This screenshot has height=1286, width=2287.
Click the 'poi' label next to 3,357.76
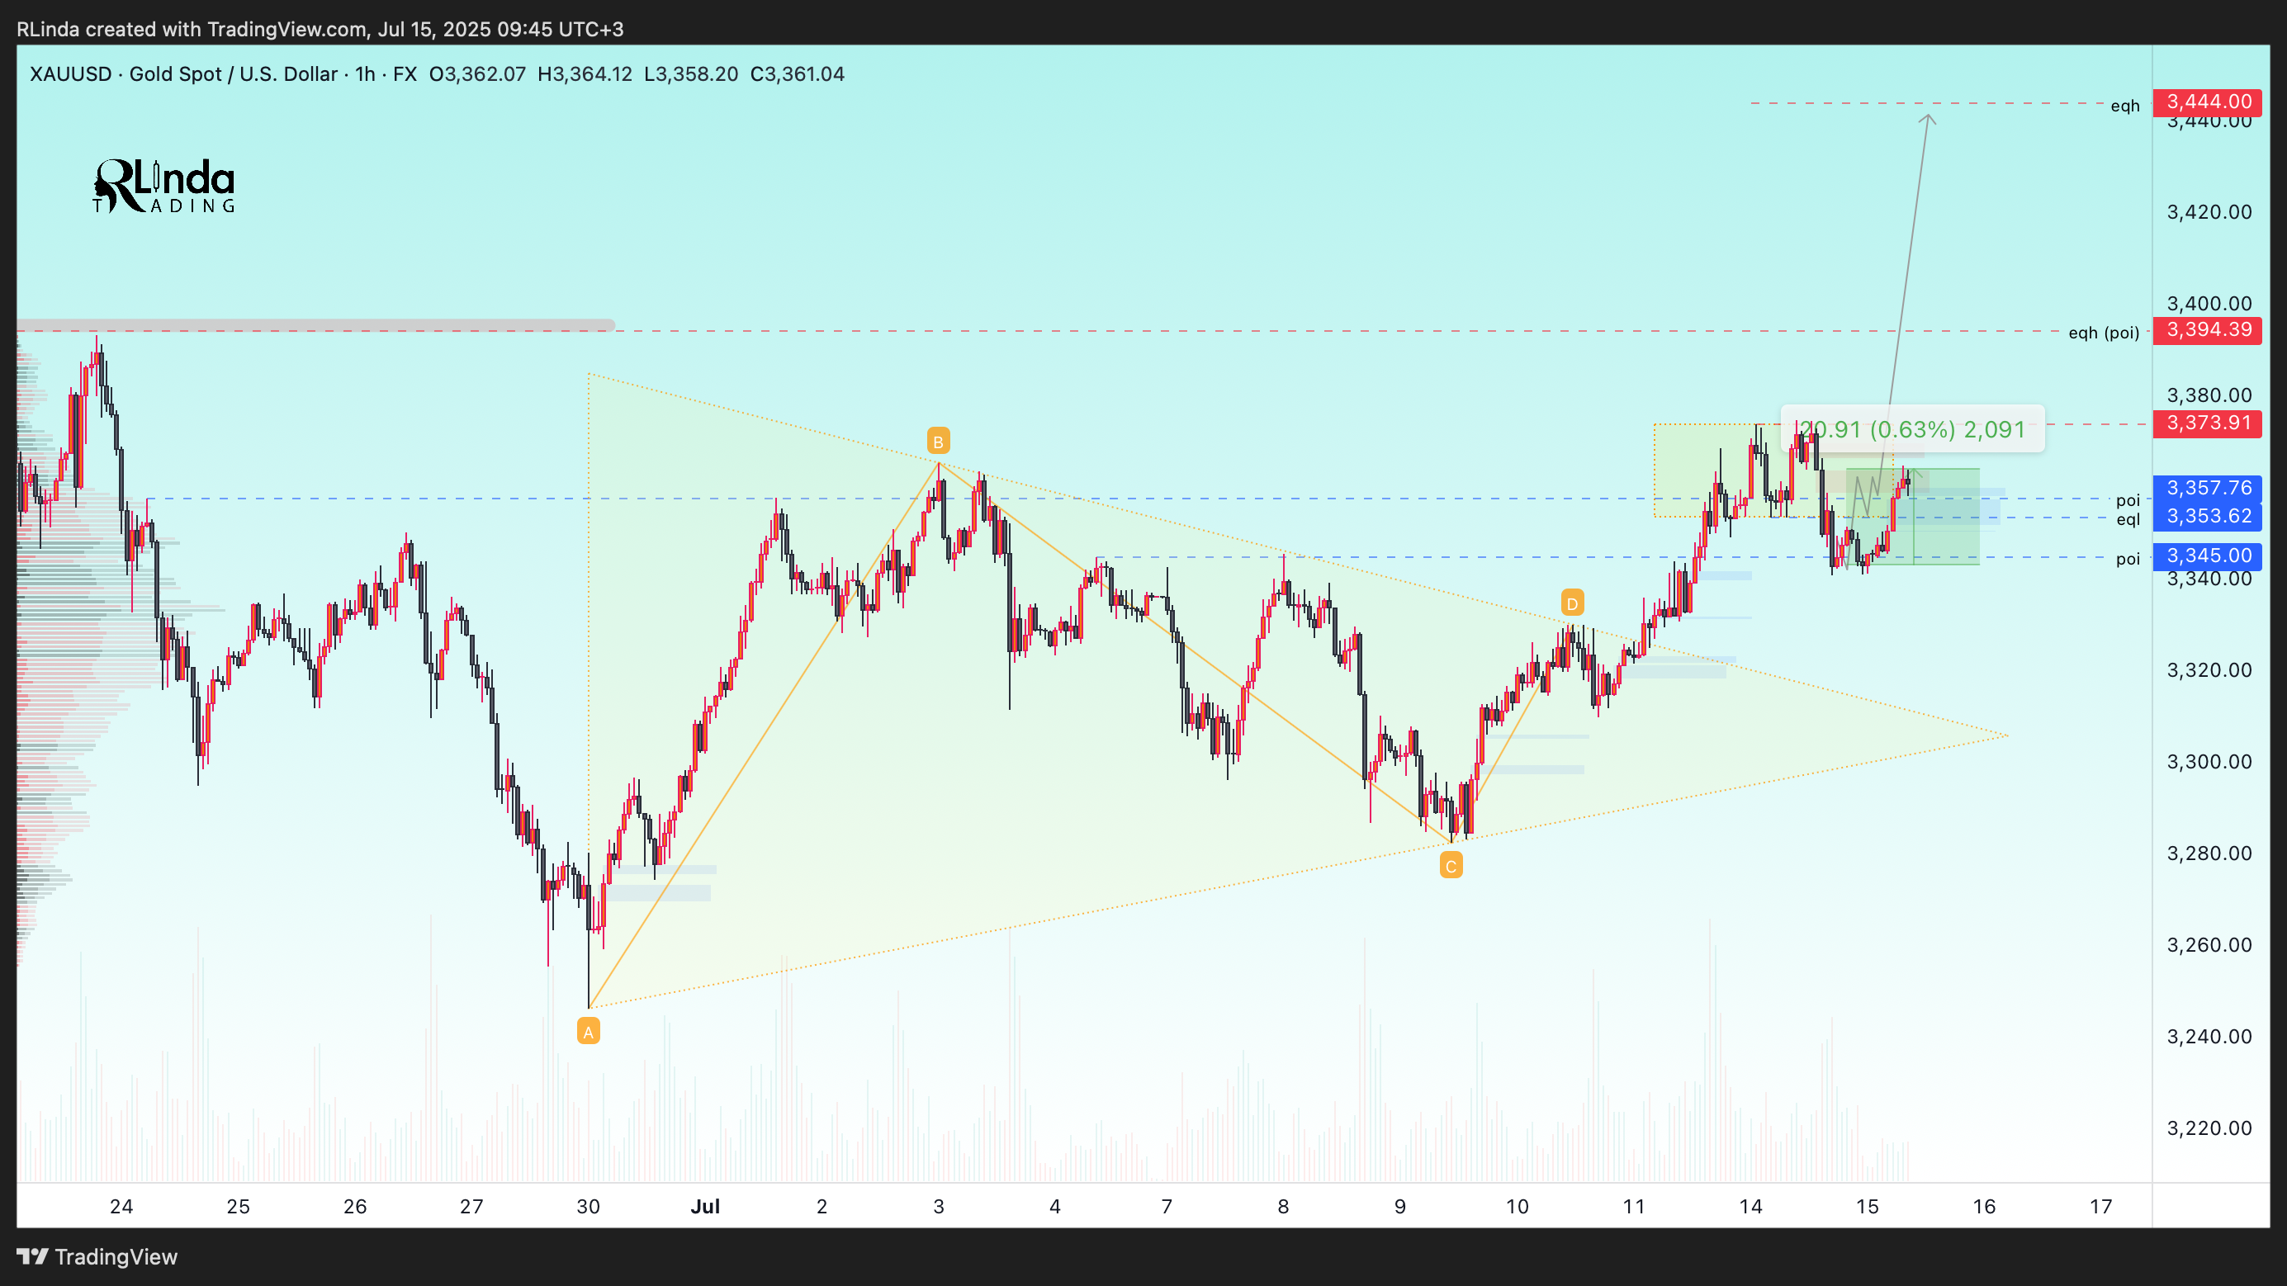[2128, 500]
